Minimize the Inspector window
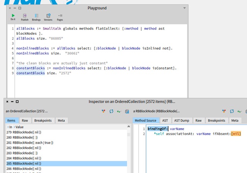 (12, 102)
